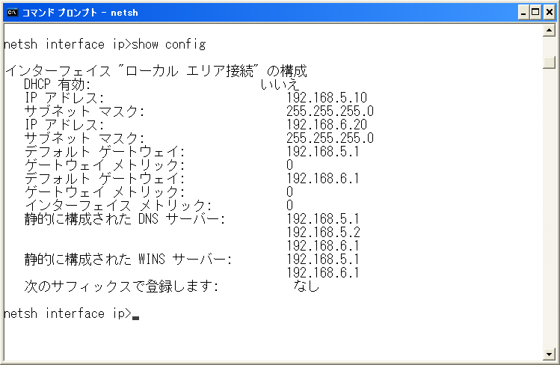Click the scrollbar down arrow
The height and width of the screenshot is (365, 560).
[x=549, y=355]
